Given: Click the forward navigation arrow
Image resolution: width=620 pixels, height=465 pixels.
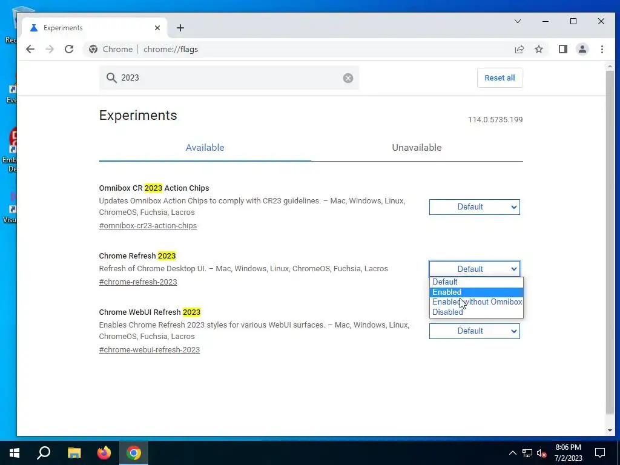Looking at the screenshot, I should 50,49.
